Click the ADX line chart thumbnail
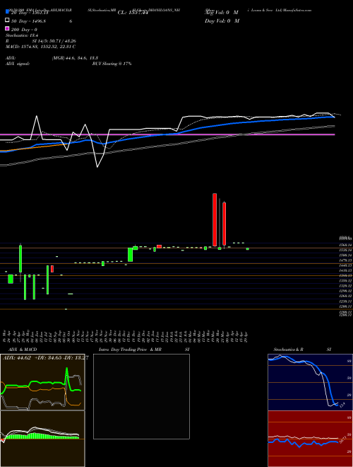The width and height of the screenshot is (353, 467). [42, 382]
